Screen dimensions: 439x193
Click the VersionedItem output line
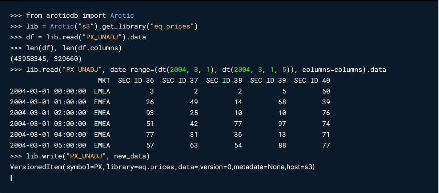click(162, 167)
